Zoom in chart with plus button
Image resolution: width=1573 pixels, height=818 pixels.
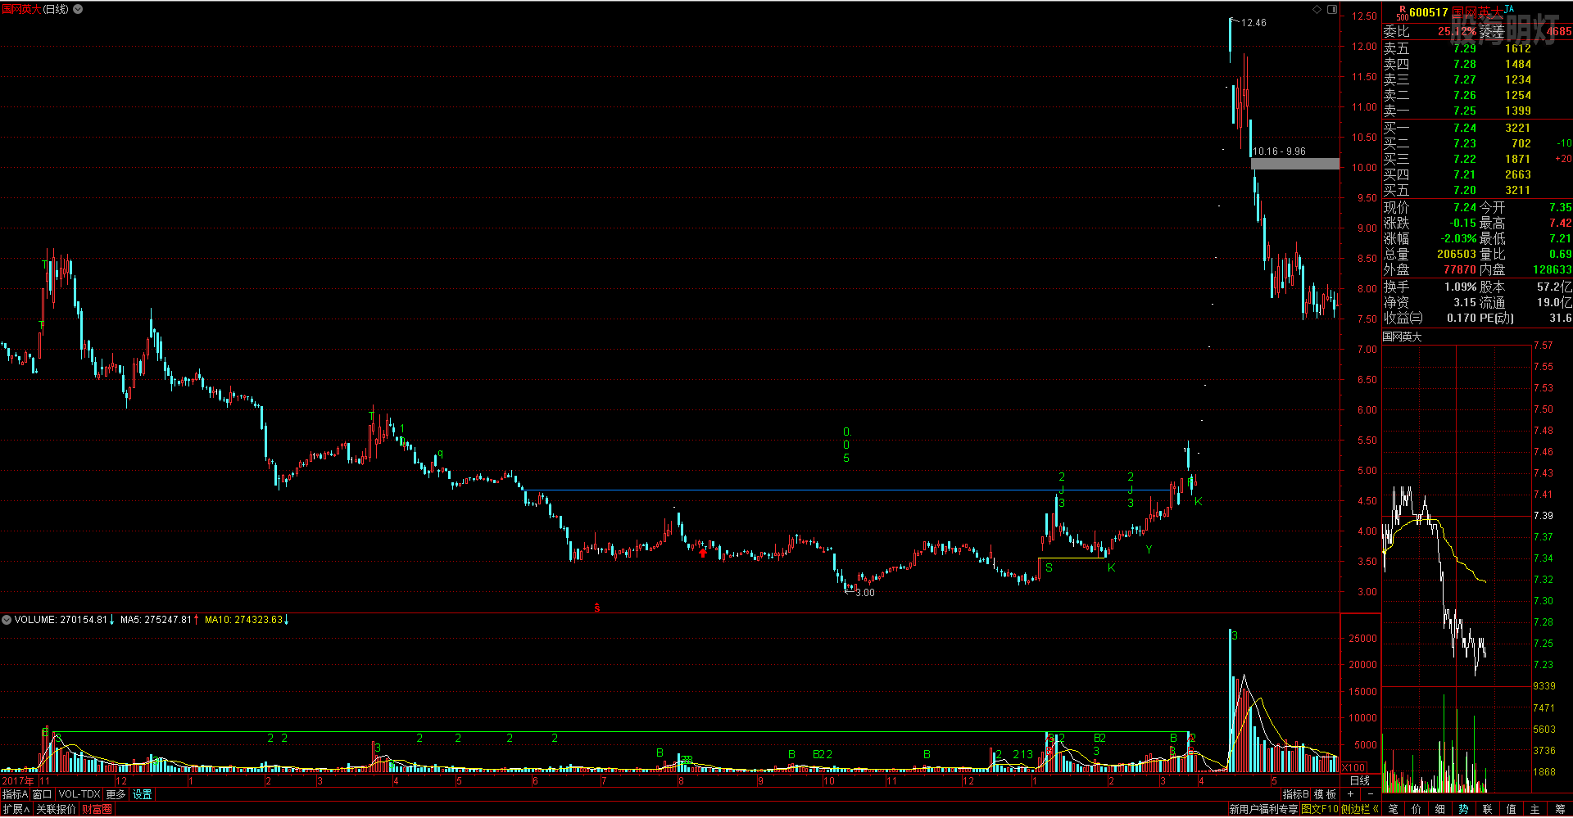pyautogui.click(x=1350, y=794)
